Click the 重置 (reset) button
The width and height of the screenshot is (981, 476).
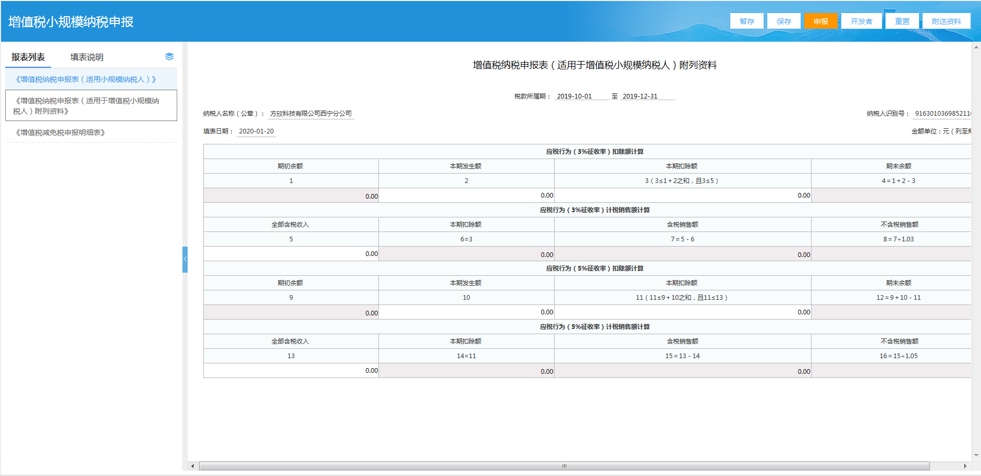(902, 21)
